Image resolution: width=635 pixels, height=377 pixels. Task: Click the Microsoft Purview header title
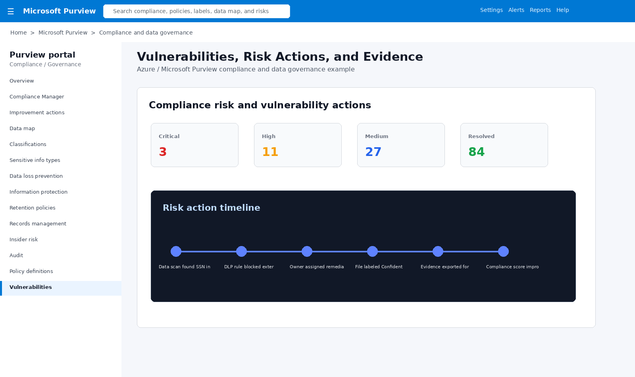(59, 11)
